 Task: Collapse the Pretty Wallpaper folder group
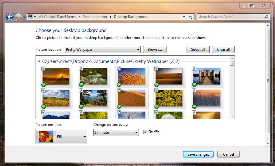[39, 61]
